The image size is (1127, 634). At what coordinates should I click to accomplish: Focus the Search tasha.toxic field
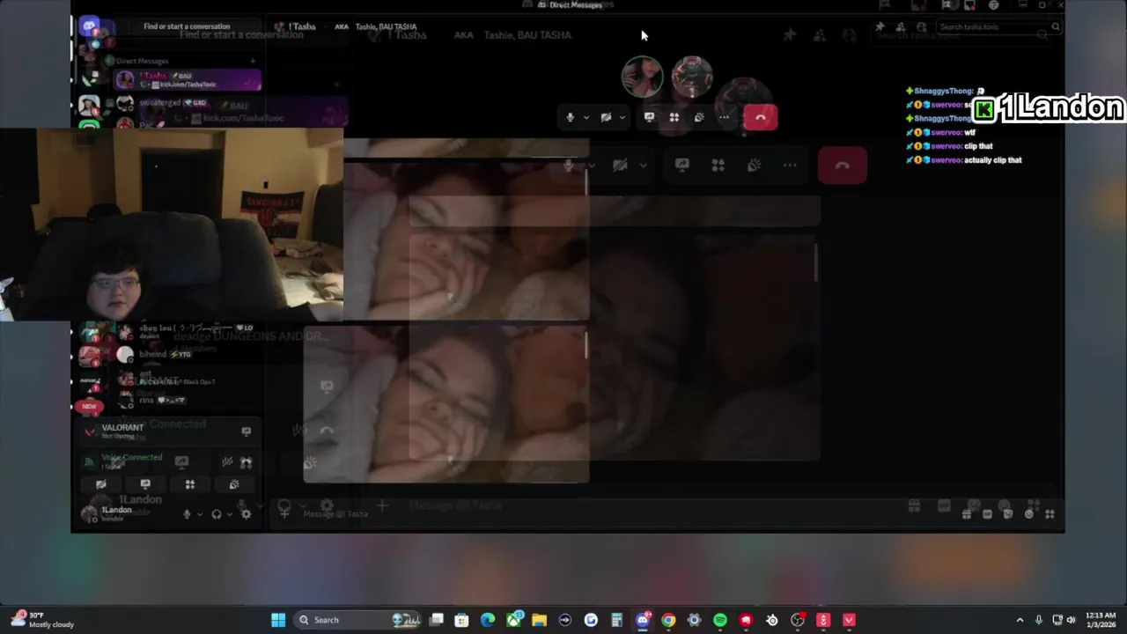pyautogui.click(x=998, y=27)
